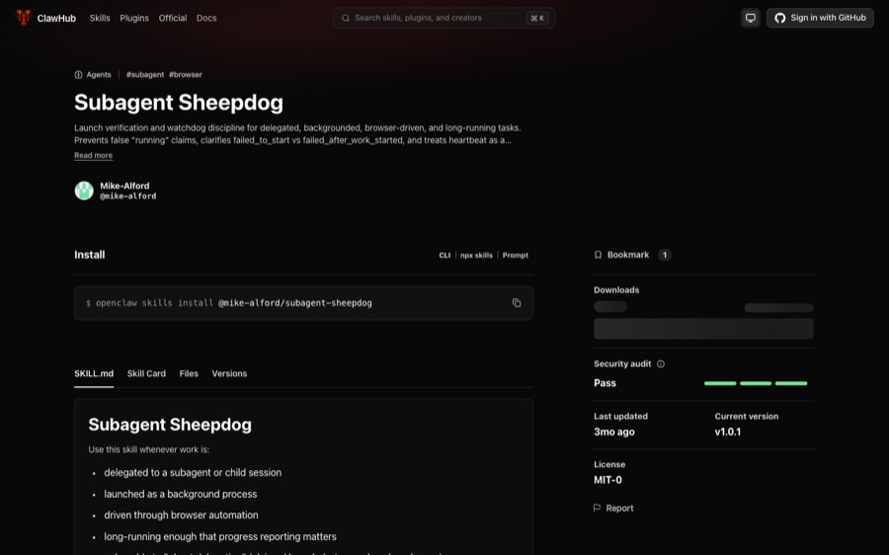Click the GitHub octocat icon
This screenshot has height=555, width=889.
pyautogui.click(x=780, y=18)
